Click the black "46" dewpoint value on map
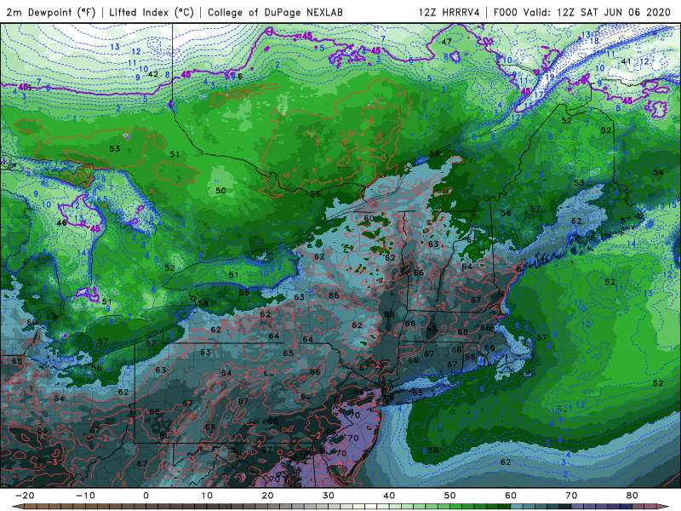 point(61,223)
